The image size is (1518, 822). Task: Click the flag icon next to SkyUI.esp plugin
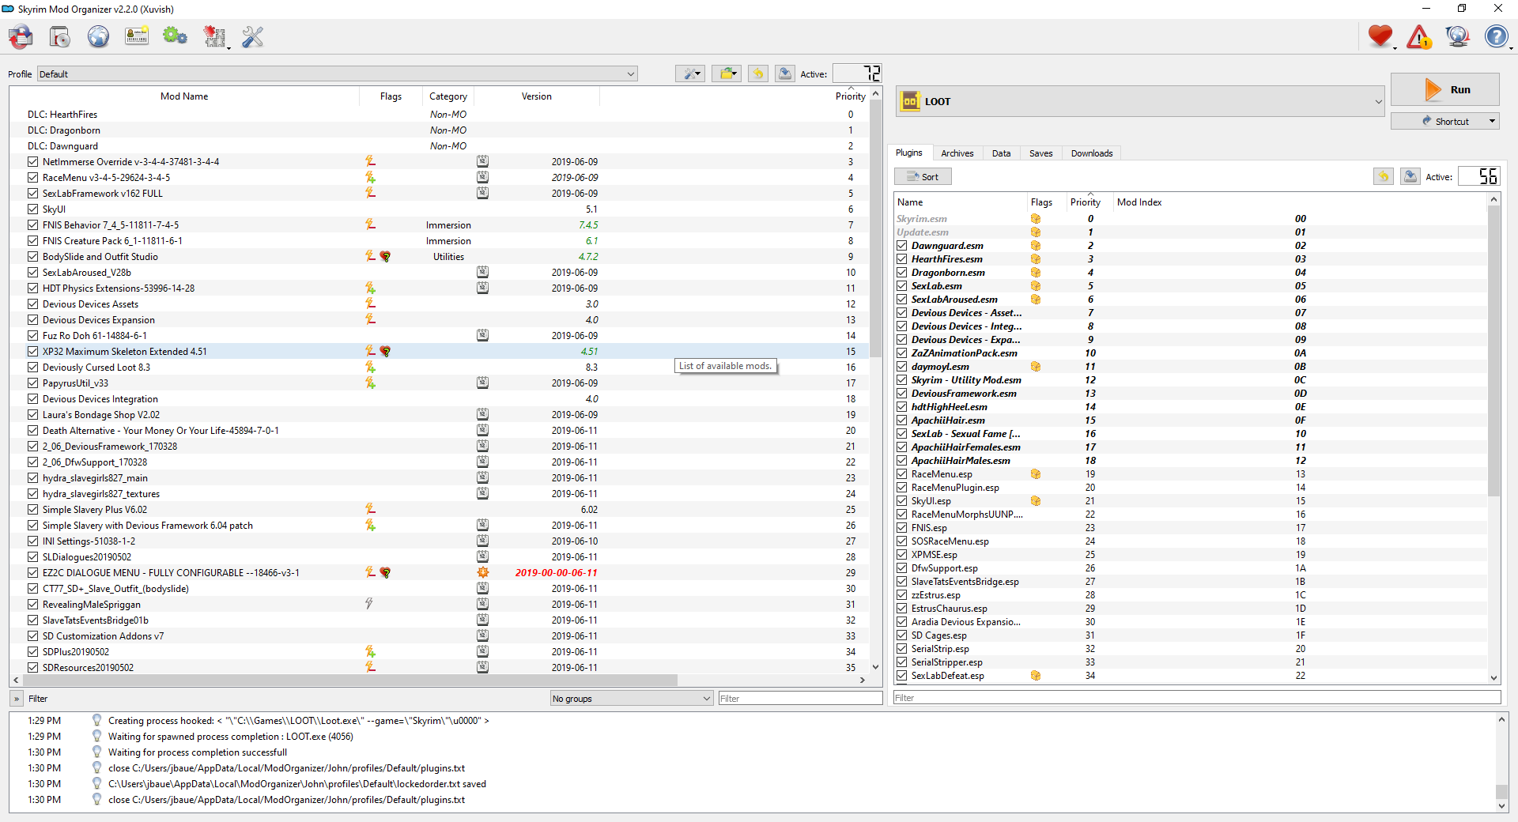coord(1036,501)
